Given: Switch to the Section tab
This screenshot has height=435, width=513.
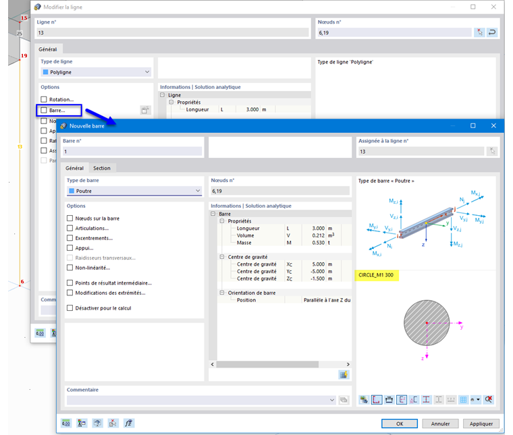Looking at the screenshot, I should pyautogui.click(x=102, y=168).
